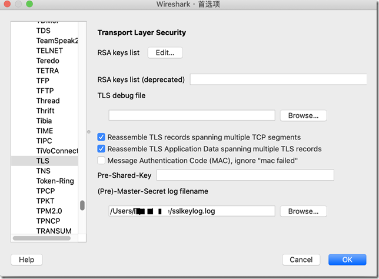Image resolution: width=379 pixels, height=279 pixels.
Task: Select TELNET protocol
Action: point(45,51)
